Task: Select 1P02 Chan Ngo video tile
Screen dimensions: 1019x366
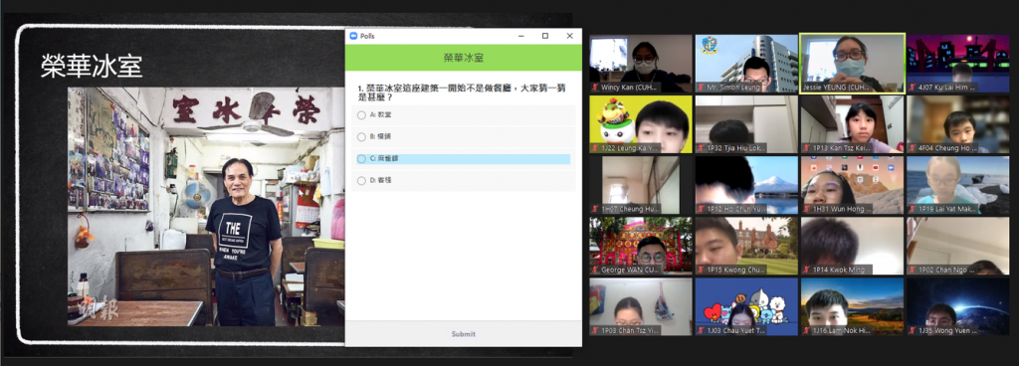Action: point(958,246)
